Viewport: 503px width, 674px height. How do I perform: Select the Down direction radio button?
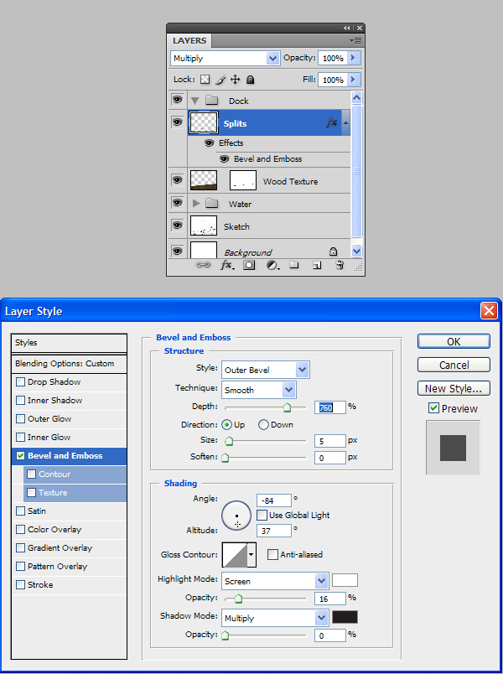tap(263, 425)
